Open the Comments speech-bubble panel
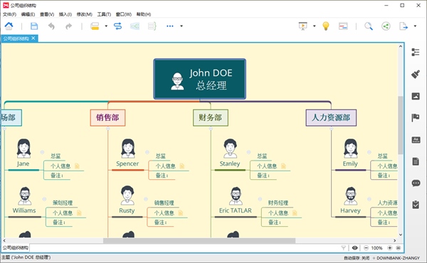 click(416, 183)
